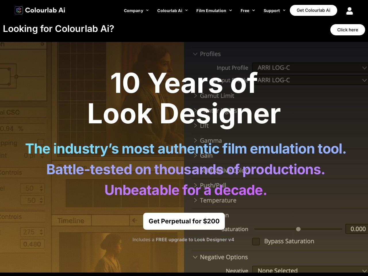Image resolution: width=368 pixels, height=276 pixels.
Task: Click the stepper on the 275 field
Action: [x=41, y=232]
